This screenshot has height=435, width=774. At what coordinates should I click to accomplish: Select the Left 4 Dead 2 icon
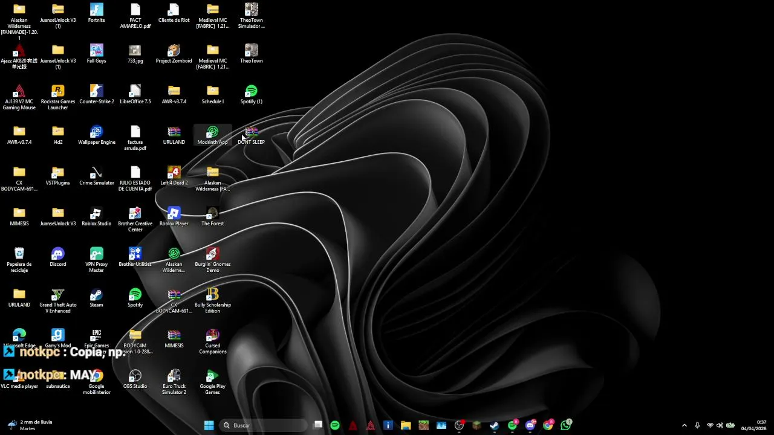[x=174, y=176]
